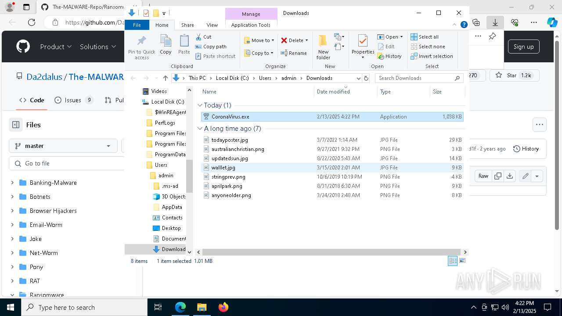Click horizontal scrollbar in file list
The width and height of the screenshot is (562, 316).
tap(332, 252)
